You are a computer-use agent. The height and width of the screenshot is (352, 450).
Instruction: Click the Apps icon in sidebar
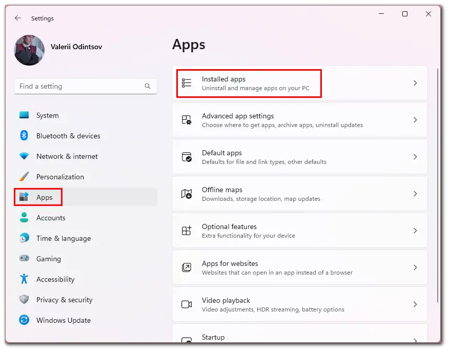pyautogui.click(x=24, y=197)
